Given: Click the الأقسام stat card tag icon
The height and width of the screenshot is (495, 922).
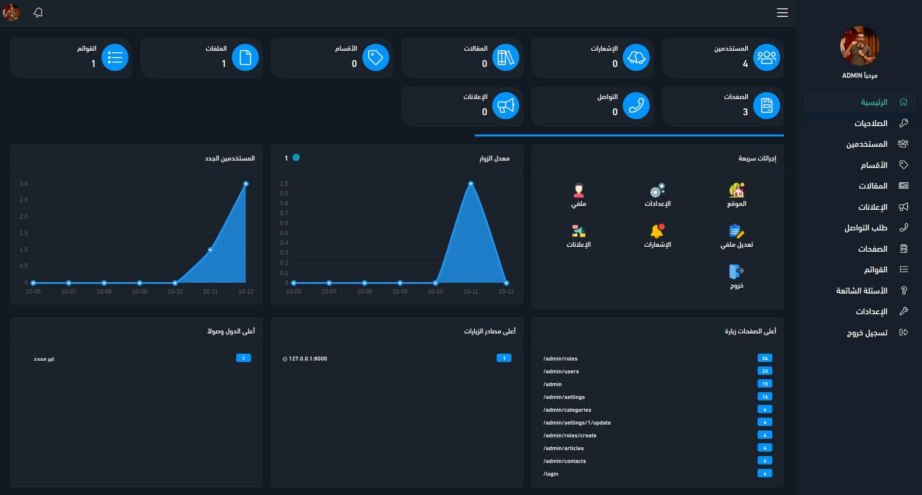Looking at the screenshot, I should point(376,57).
